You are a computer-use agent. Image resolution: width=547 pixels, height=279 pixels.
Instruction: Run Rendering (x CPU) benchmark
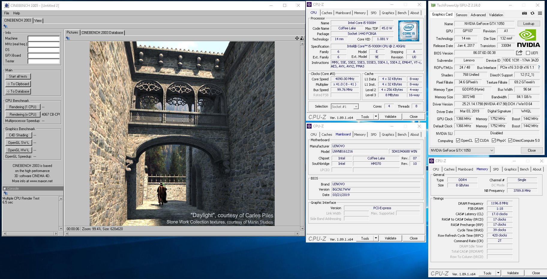coord(23,114)
